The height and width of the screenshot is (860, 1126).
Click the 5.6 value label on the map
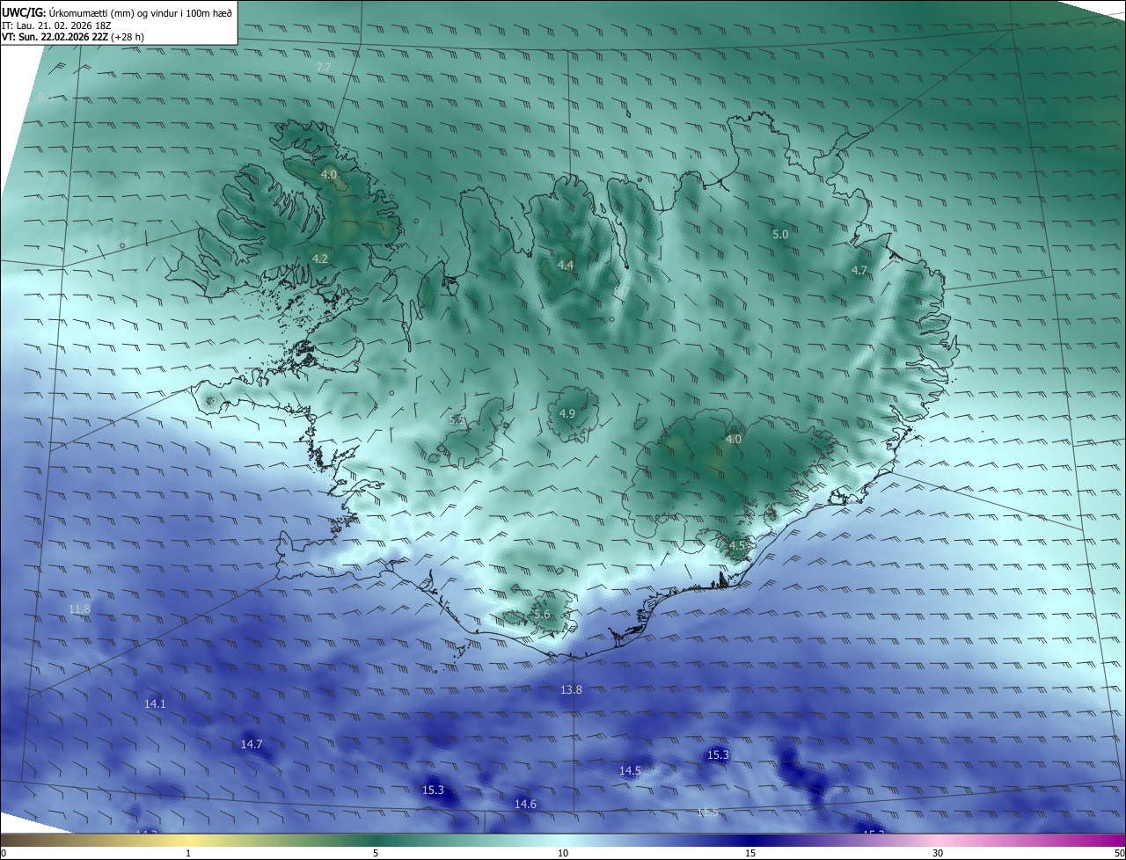point(541,614)
